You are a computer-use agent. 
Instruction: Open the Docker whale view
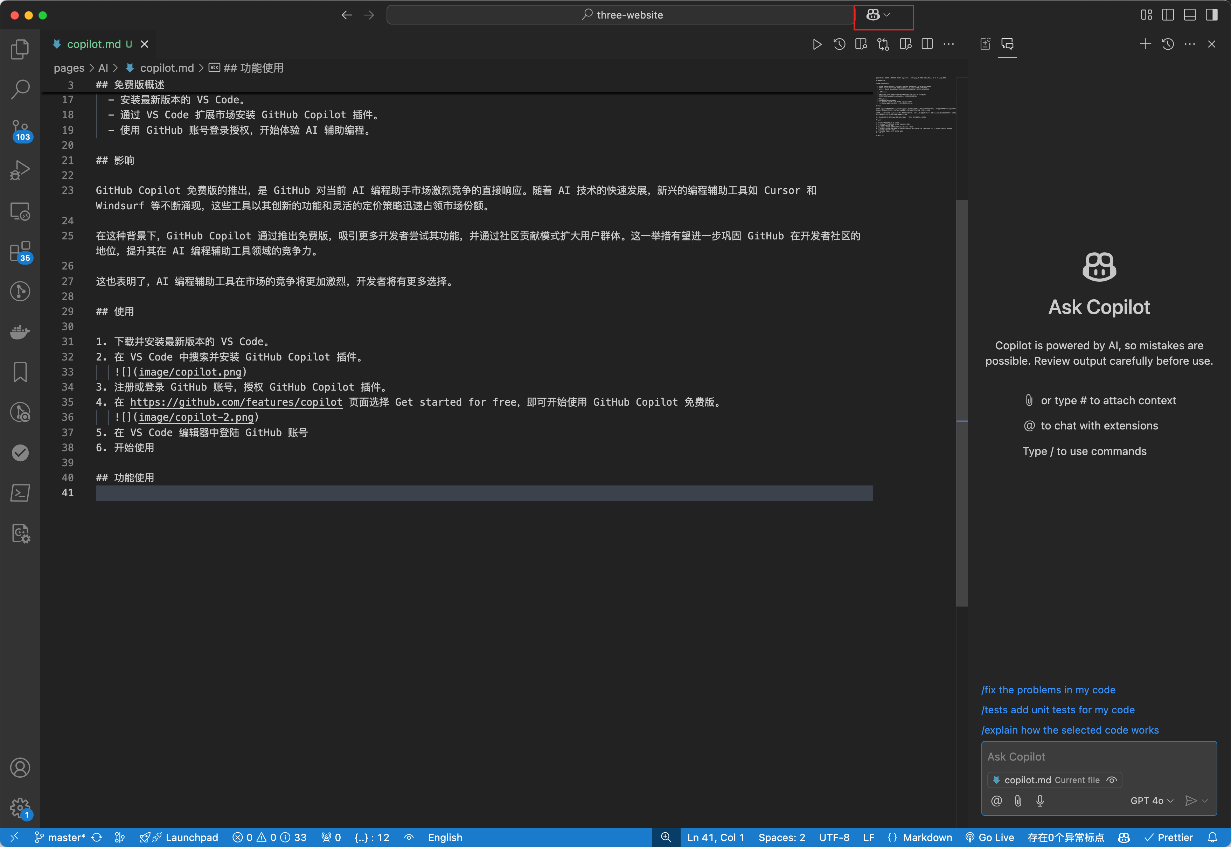(x=20, y=332)
